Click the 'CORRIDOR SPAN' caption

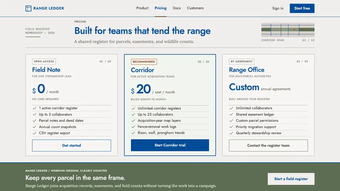(x=272, y=40)
